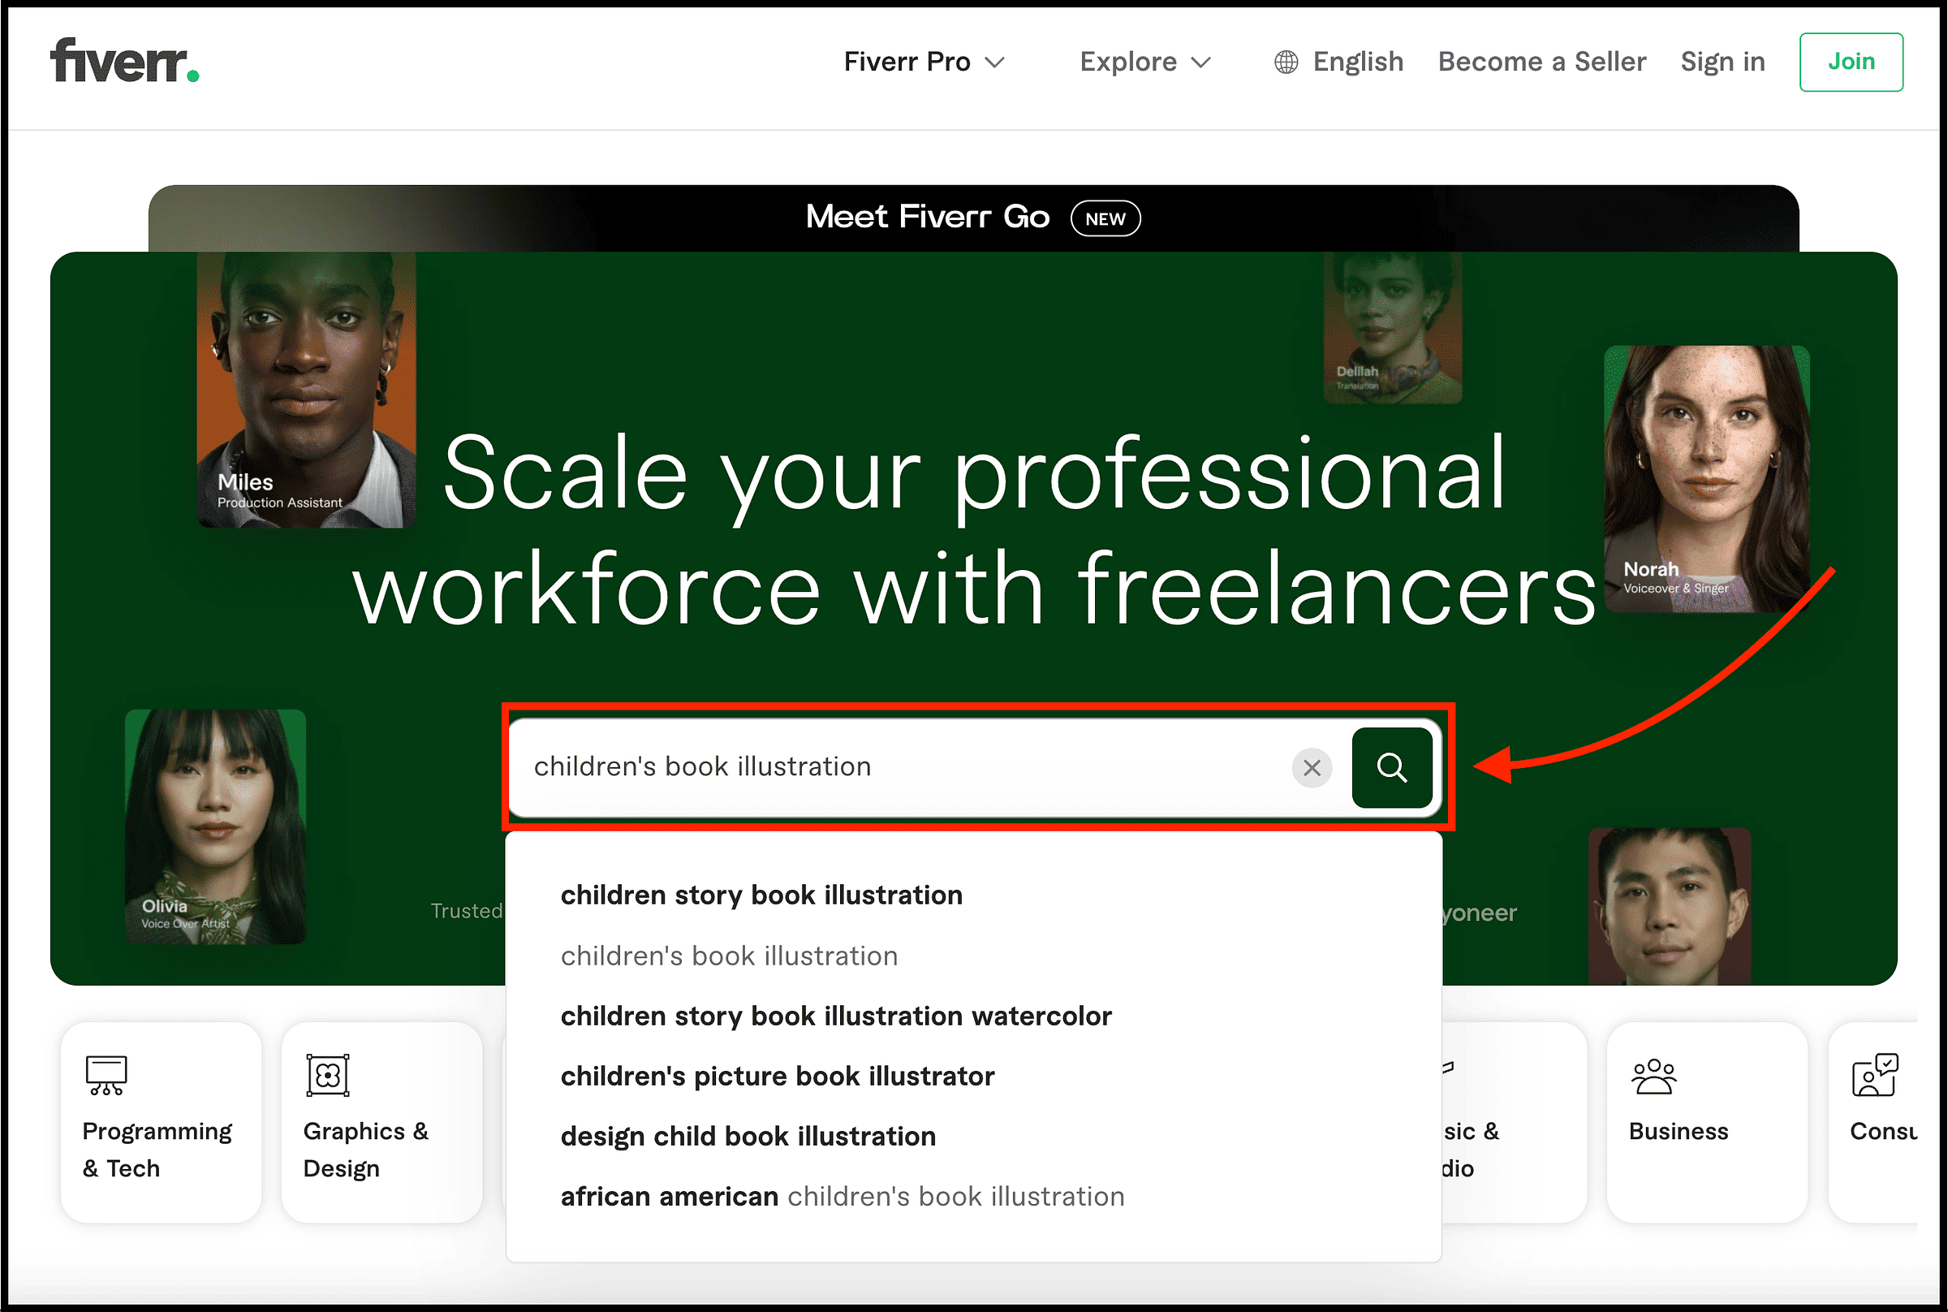Click the globe language icon
Image resolution: width=1948 pixels, height=1312 pixels.
1286,62
